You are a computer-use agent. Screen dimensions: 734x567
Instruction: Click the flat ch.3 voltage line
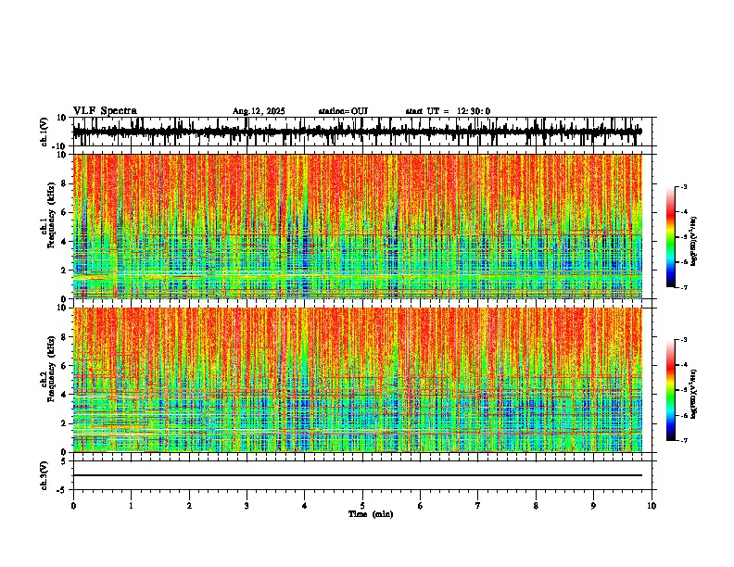click(357, 475)
